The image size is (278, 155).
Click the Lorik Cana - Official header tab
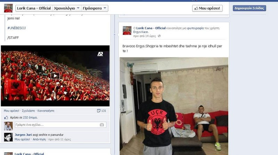pos(34,8)
